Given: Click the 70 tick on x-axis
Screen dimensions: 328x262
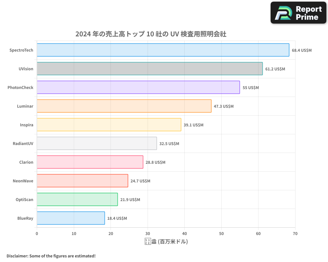Looking at the screenshot, I should click(295, 234).
